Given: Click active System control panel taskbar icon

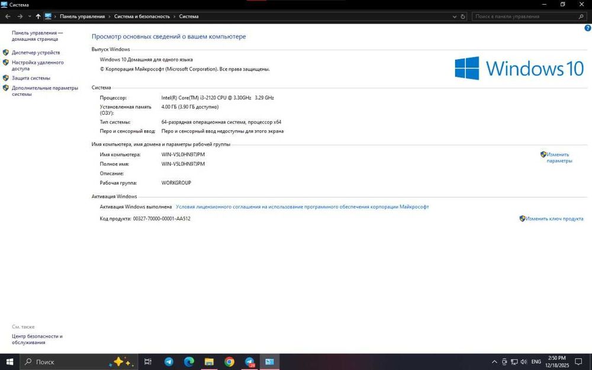Looking at the screenshot, I should 269,362.
